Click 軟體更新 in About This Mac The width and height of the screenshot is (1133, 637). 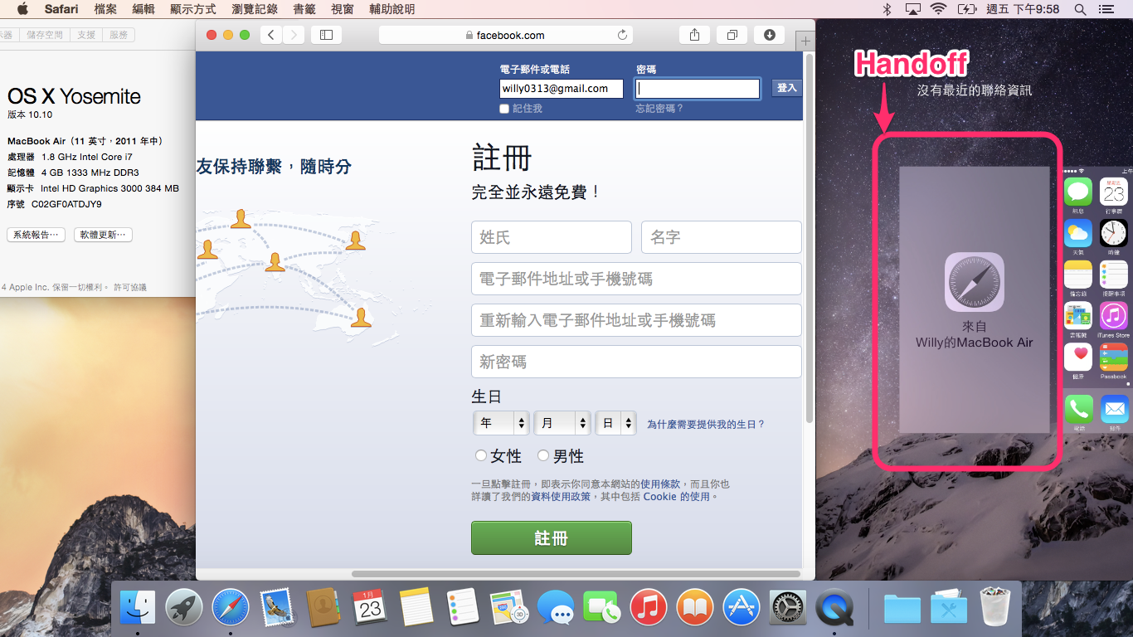(x=103, y=235)
